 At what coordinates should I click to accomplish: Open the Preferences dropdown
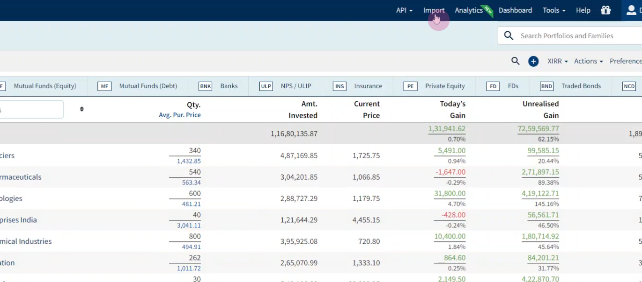click(626, 61)
